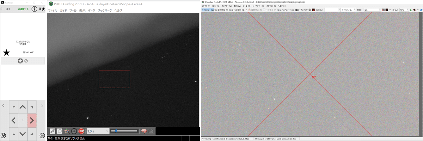The image size is (423, 141).
Task: Click small left chevron beside direction pad
Action: click(x=3, y=105)
